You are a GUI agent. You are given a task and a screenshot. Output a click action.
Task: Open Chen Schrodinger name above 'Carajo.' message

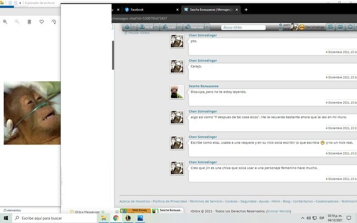point(203,60)
